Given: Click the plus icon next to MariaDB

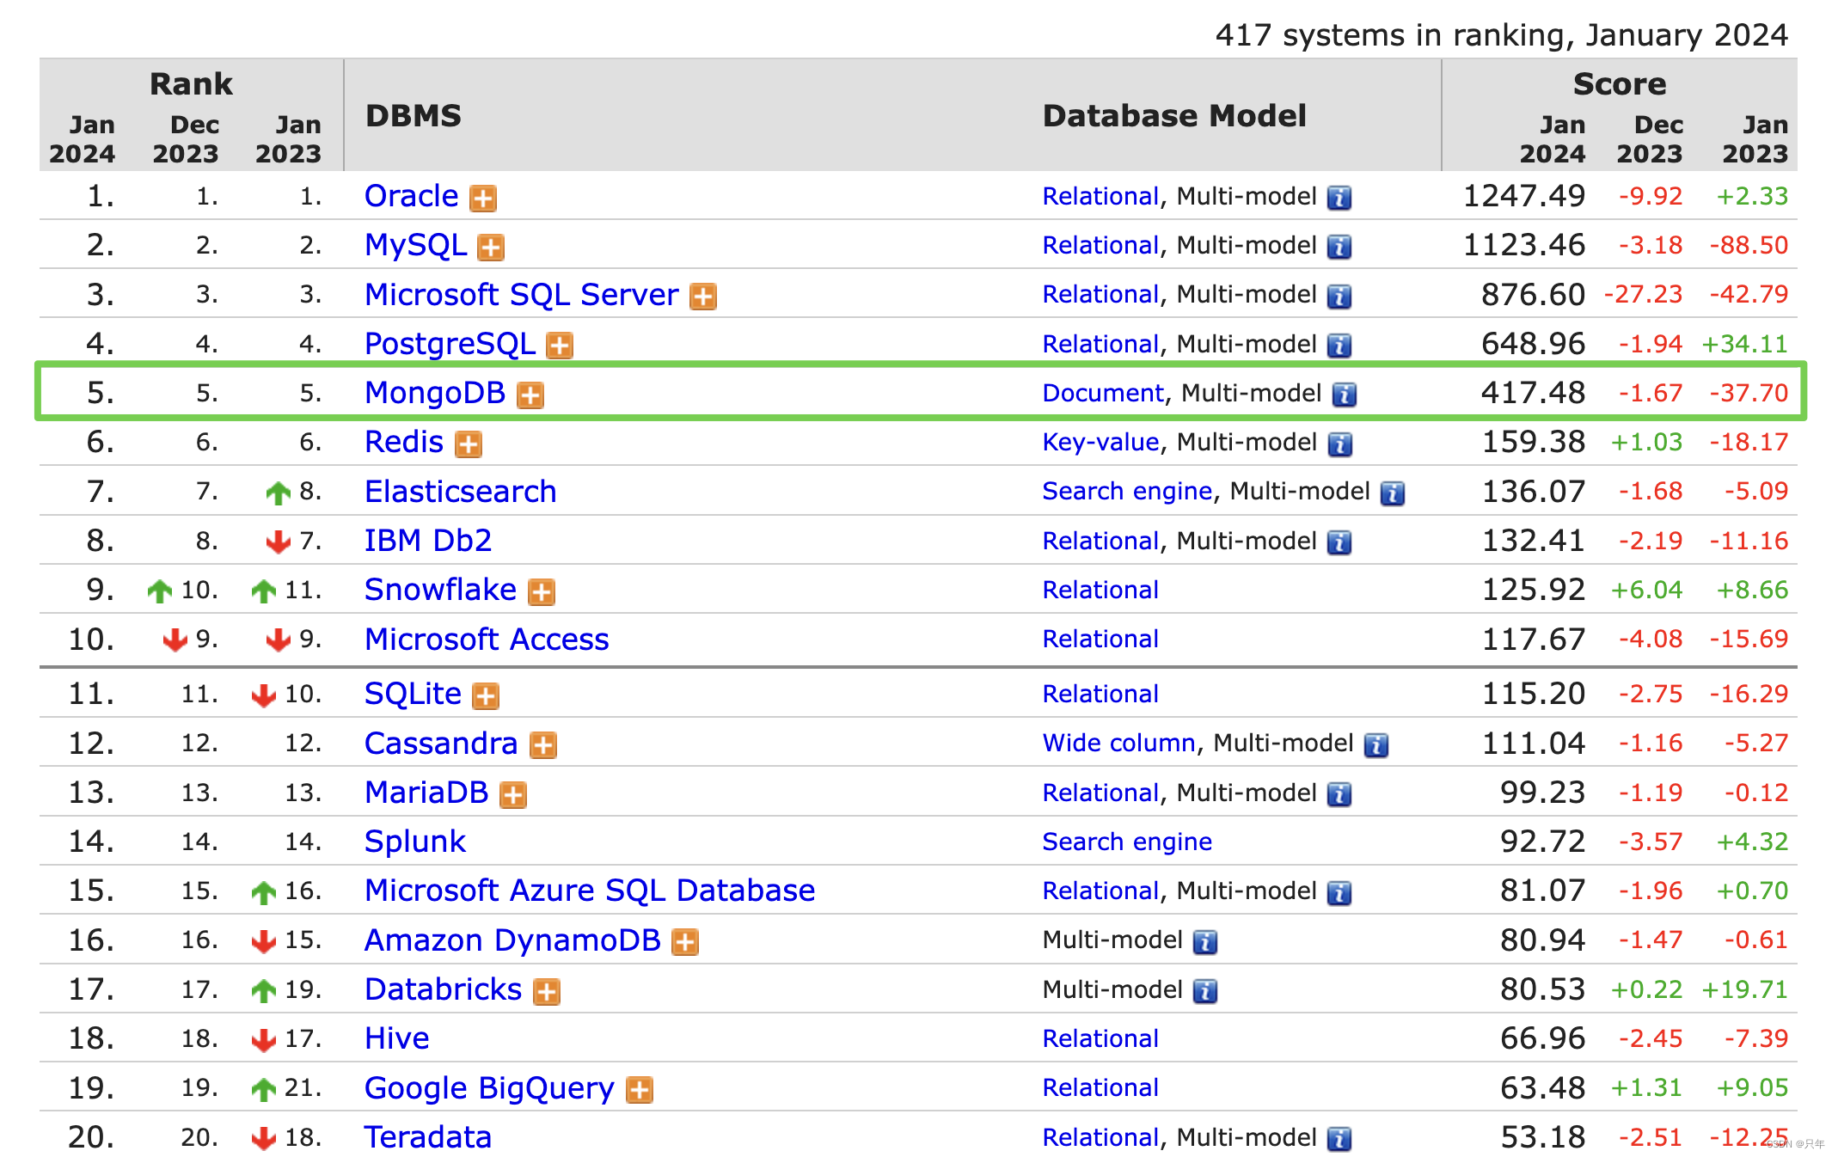Looking at the screenshot, I should (x=513, y=795).
